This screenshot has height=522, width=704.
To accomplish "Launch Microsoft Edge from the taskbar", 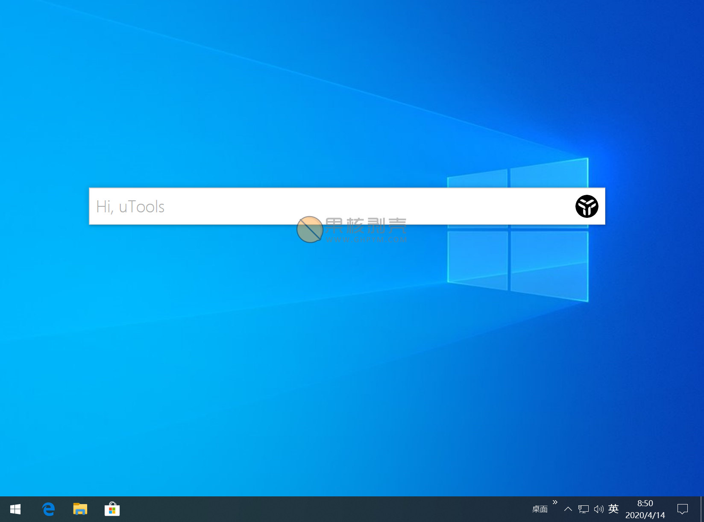I will coord(48,509).
